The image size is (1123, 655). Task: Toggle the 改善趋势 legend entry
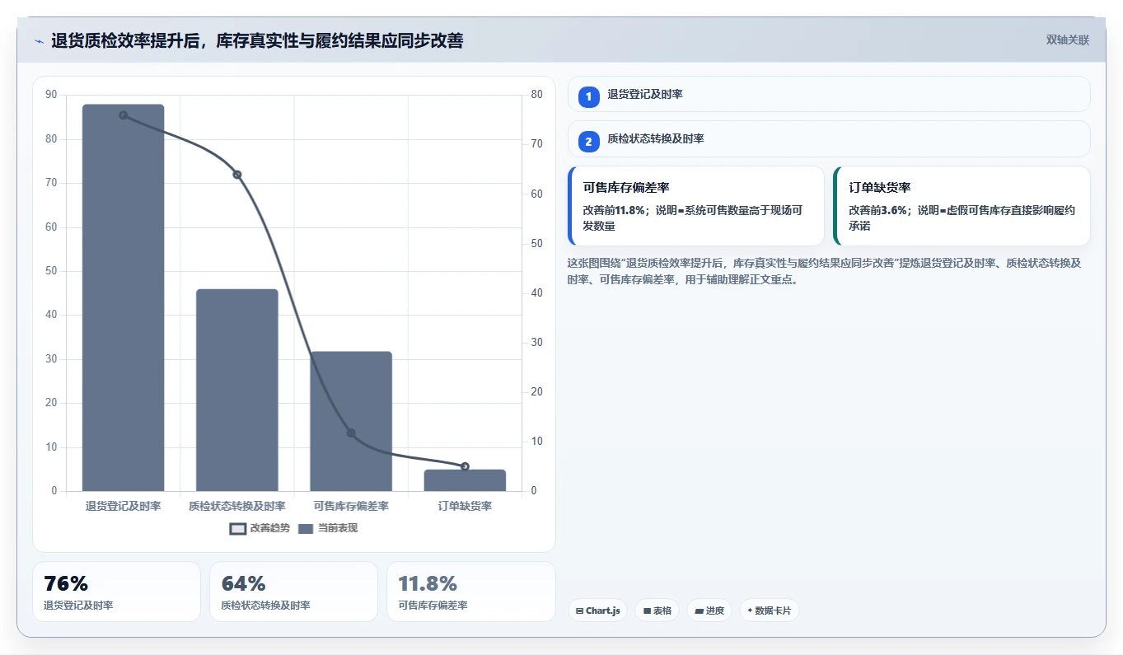pos(260,528)
